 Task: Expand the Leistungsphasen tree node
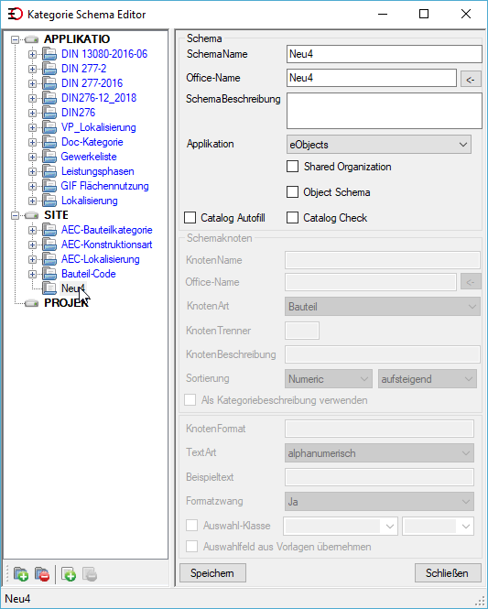click(32, 171)
